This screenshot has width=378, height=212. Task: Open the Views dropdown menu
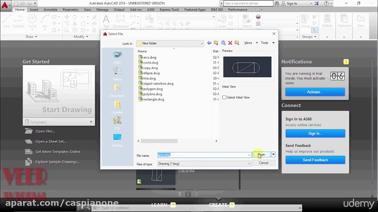251,43
